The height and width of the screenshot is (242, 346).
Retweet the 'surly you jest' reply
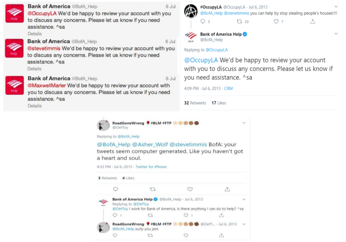(150, 235)
